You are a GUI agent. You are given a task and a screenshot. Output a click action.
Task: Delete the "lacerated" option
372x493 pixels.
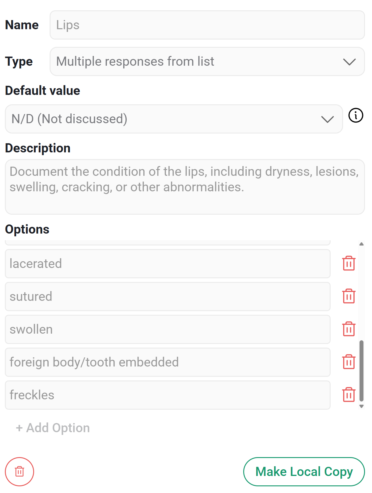349,263
